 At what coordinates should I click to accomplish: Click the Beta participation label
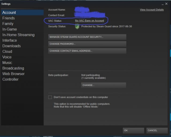click(58, 75)
